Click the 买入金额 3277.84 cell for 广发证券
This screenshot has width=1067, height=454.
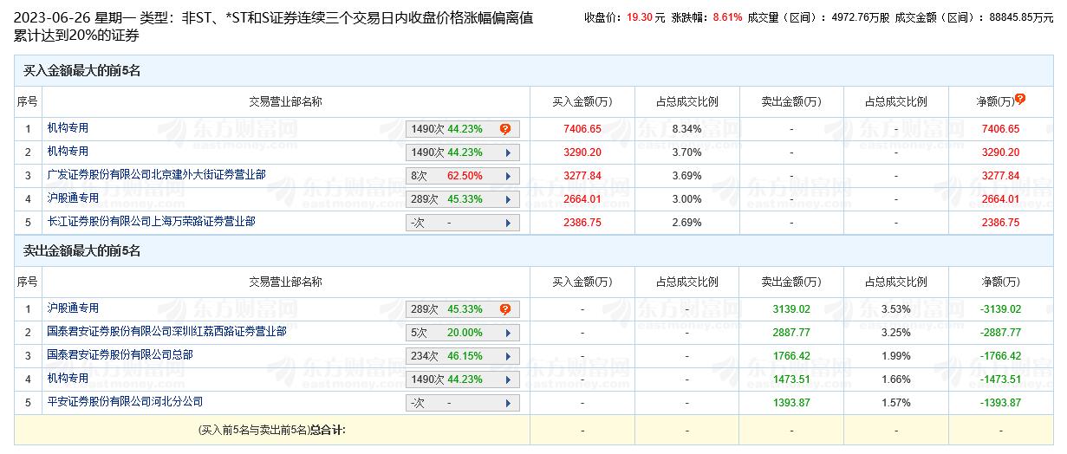coord(582,176)
